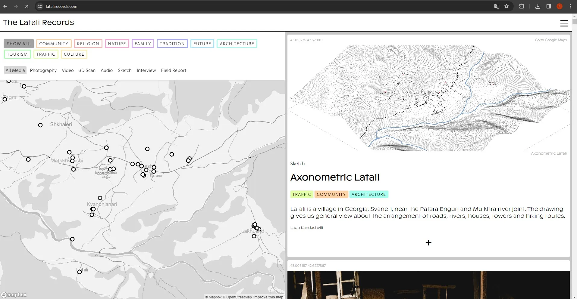
Task: Toggle the browser side panel icon
Action: [x=548, y=6]
